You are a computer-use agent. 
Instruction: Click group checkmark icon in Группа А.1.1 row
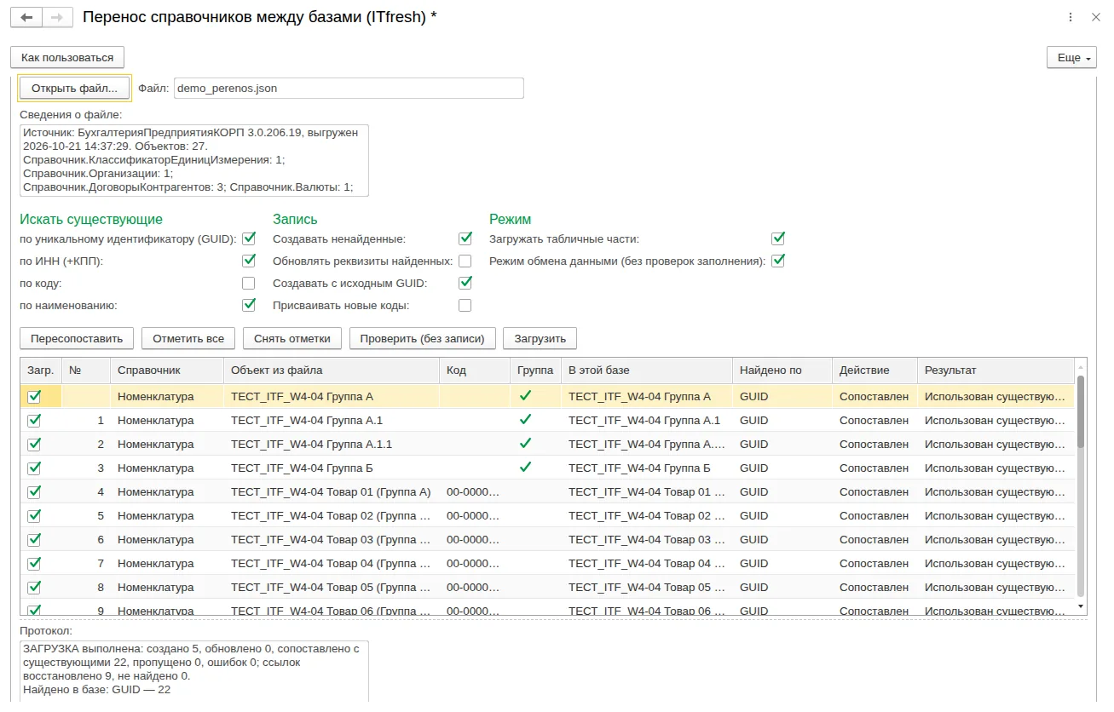(x=526, y=444)
